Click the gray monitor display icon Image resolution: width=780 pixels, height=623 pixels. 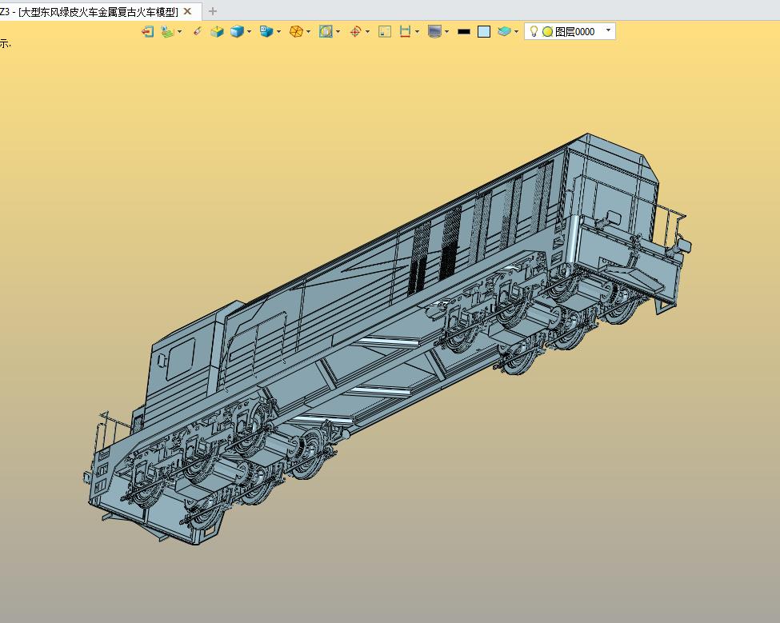click(x=434, y=32)
